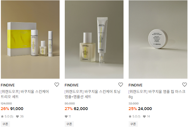Open the Toning Ampoule and Sun set image

[94, 39]
